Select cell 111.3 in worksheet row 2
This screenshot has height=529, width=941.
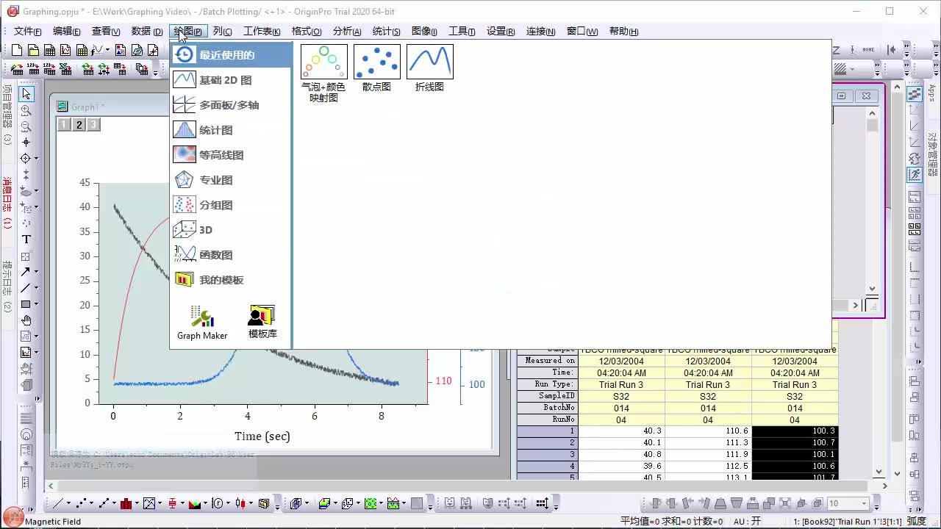coord(709,442)
